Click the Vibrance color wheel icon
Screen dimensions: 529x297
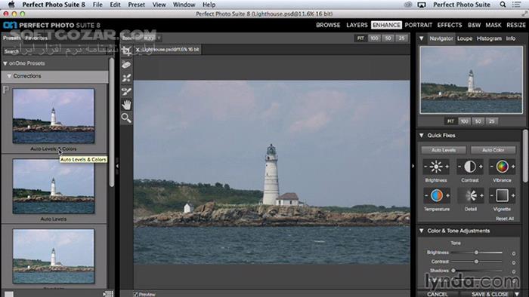[x=502, y=167]
